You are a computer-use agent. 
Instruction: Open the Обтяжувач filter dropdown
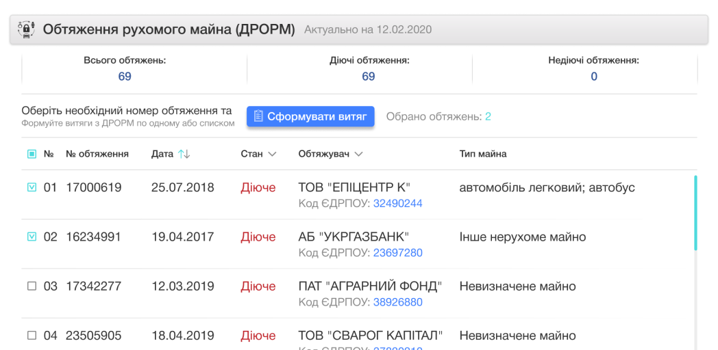coord(358,154)
